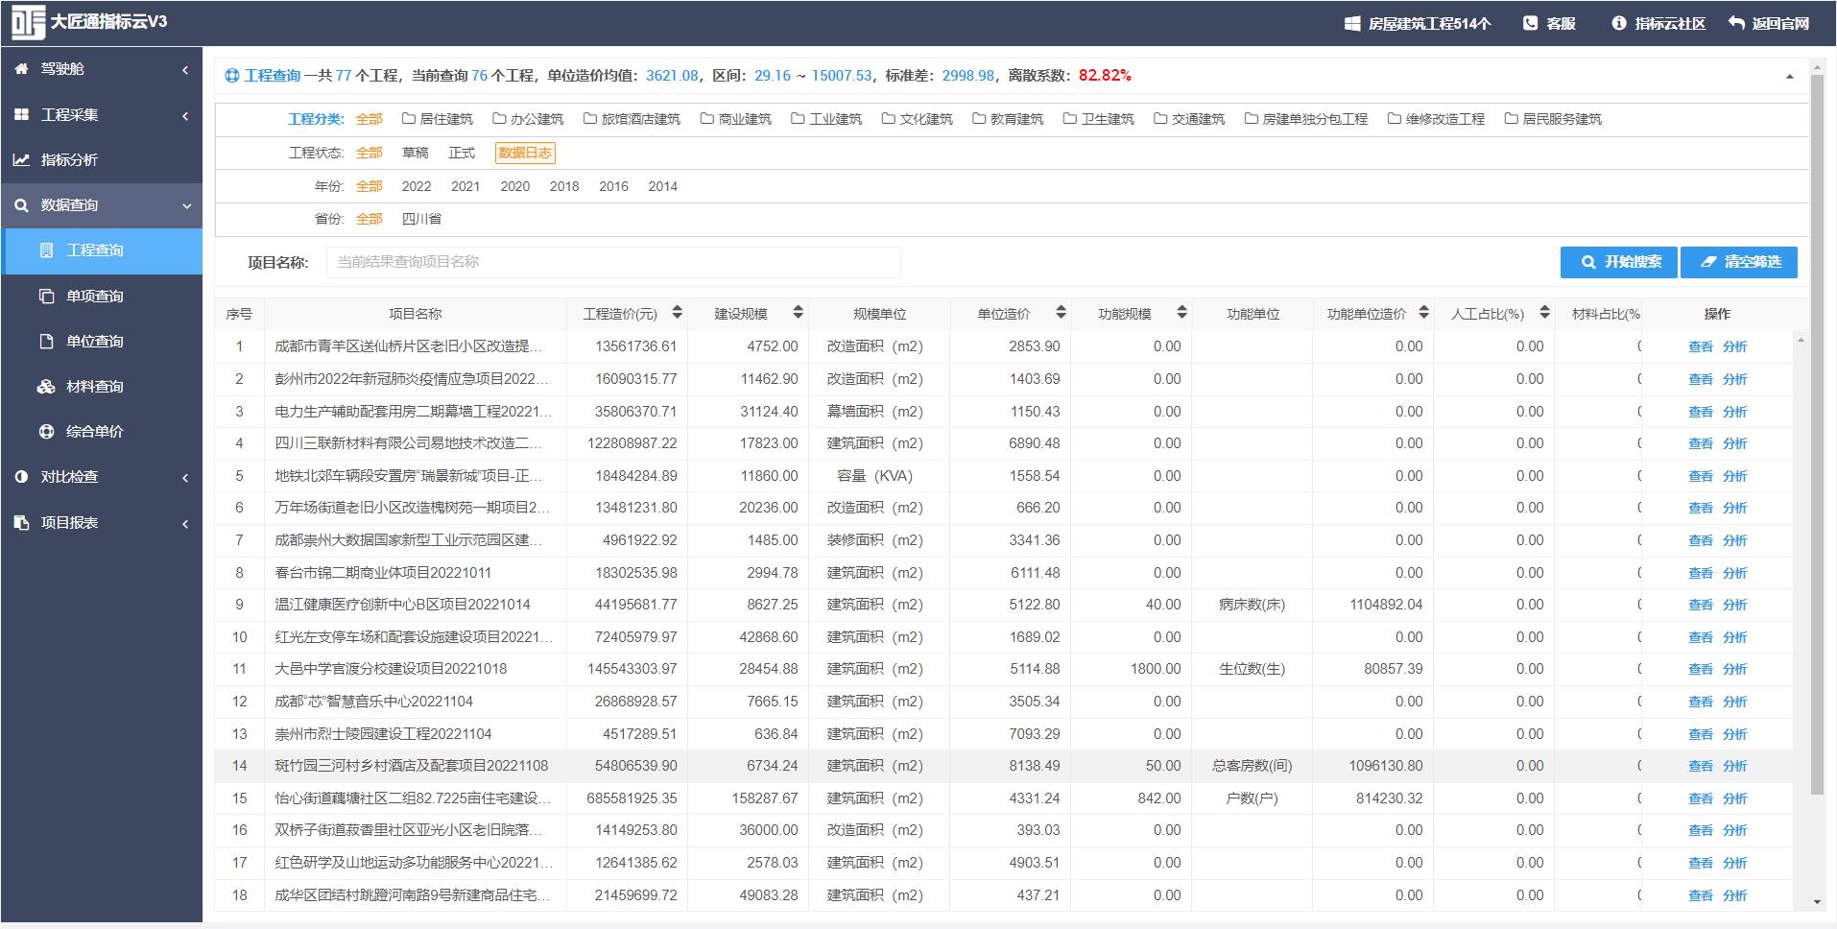The image size is (1837, 929).
Task: Sort by 建设规模 column arrows
Action: (x=798, y=313)
